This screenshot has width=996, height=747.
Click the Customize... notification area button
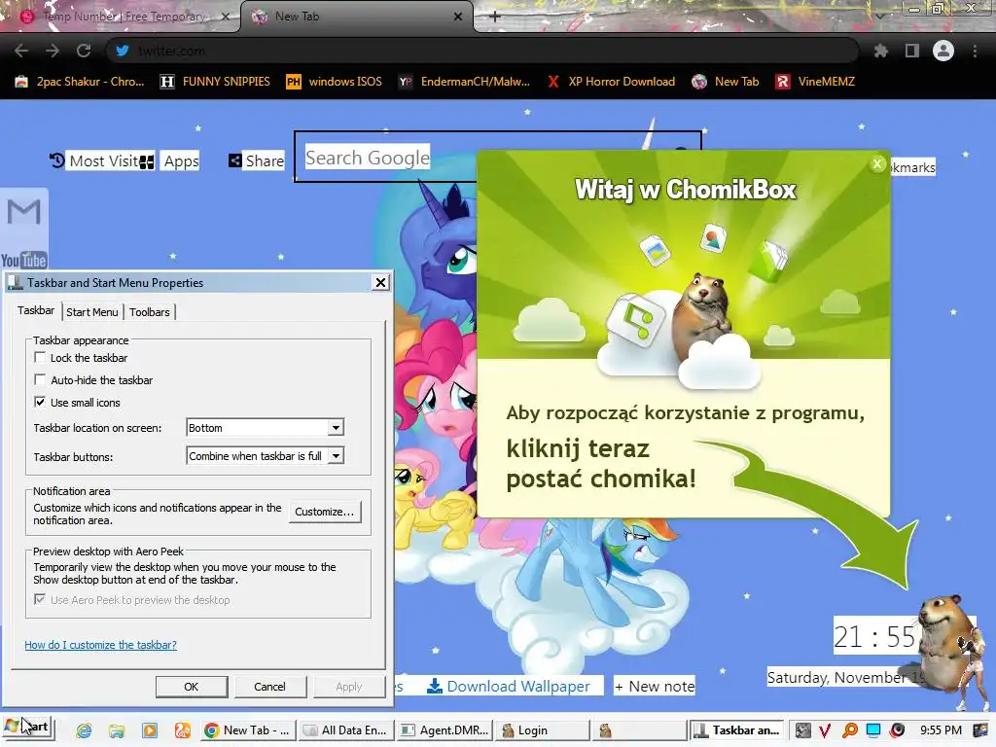tap(325, 512)
